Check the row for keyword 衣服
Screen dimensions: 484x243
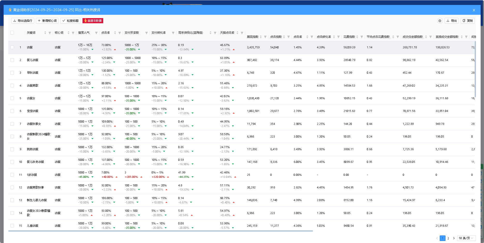point(12,47)
